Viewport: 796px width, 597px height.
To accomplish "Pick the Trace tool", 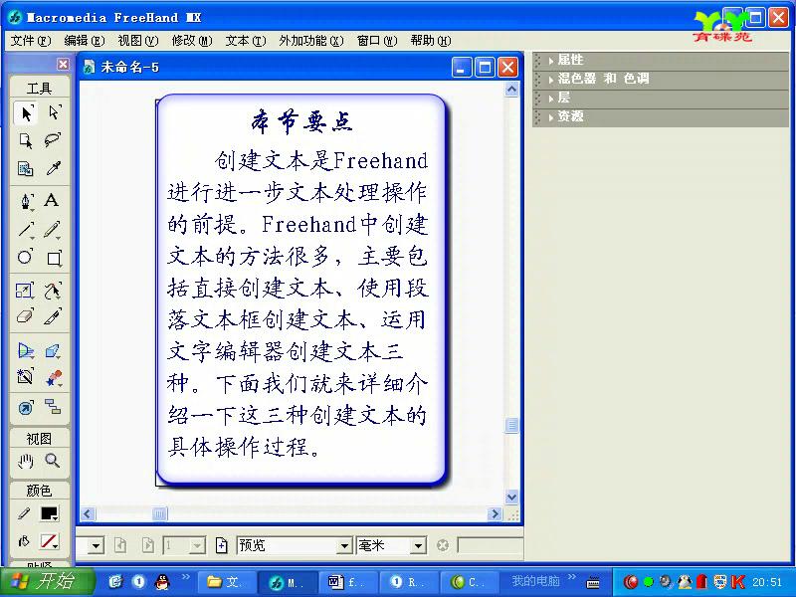I will point(25,377).
